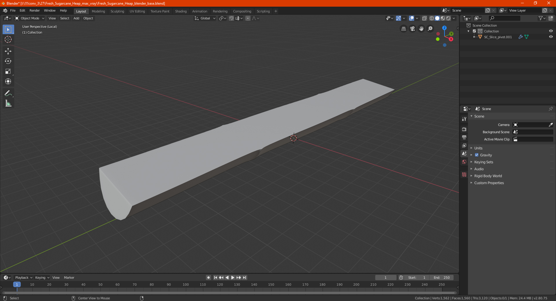The image size is (556, 301).
Task: Switch to wireframe viewport shading
Action: click(431, 18)
